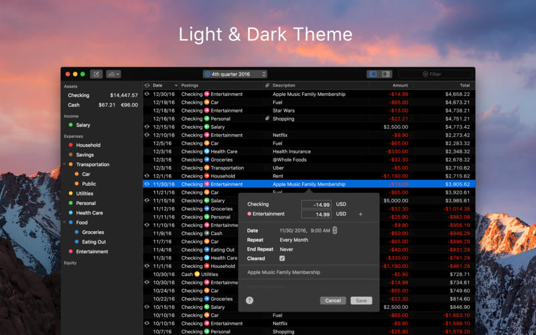The width and height of the screenshot is (536, 335).
Task: Click Transportation arrow icon on Uber row
Action: (x=207, y=168)
